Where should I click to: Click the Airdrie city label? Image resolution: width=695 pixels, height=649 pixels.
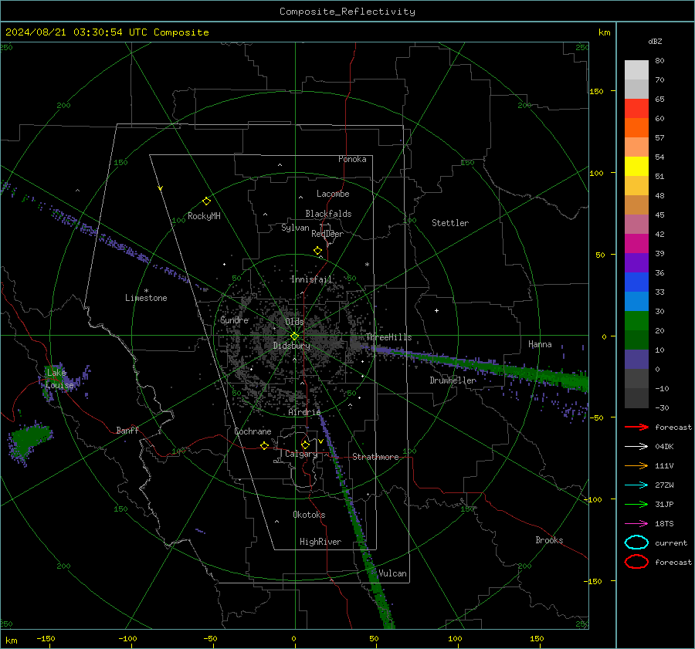pos(304,412)
